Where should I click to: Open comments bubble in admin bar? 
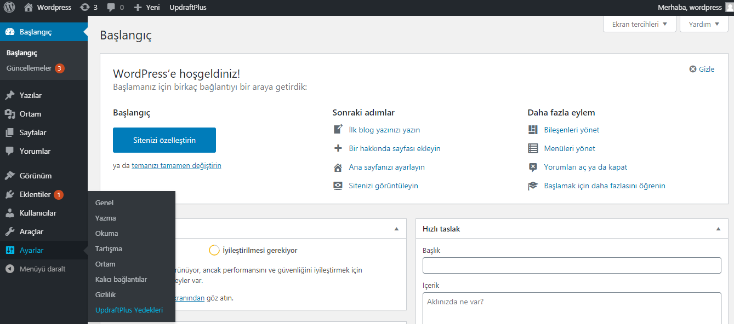point(111,8)
